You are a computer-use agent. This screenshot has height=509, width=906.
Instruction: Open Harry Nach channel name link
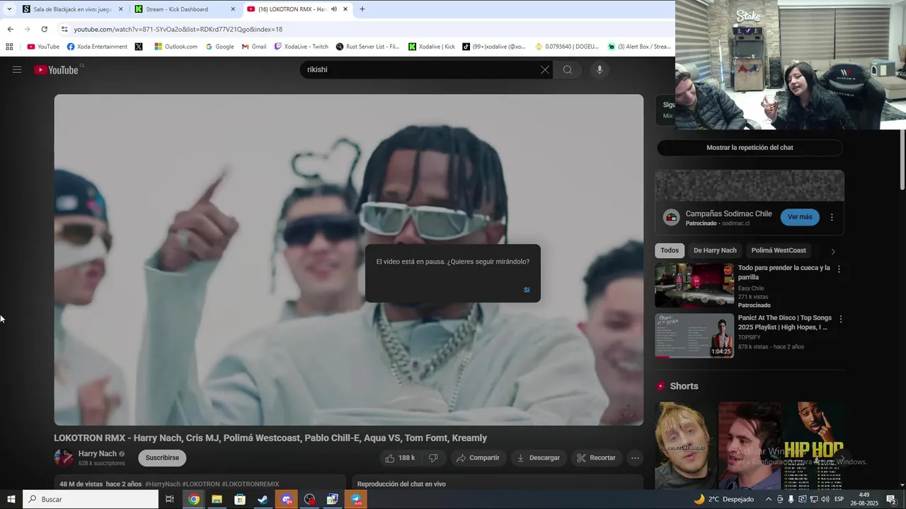pos(98,454)
